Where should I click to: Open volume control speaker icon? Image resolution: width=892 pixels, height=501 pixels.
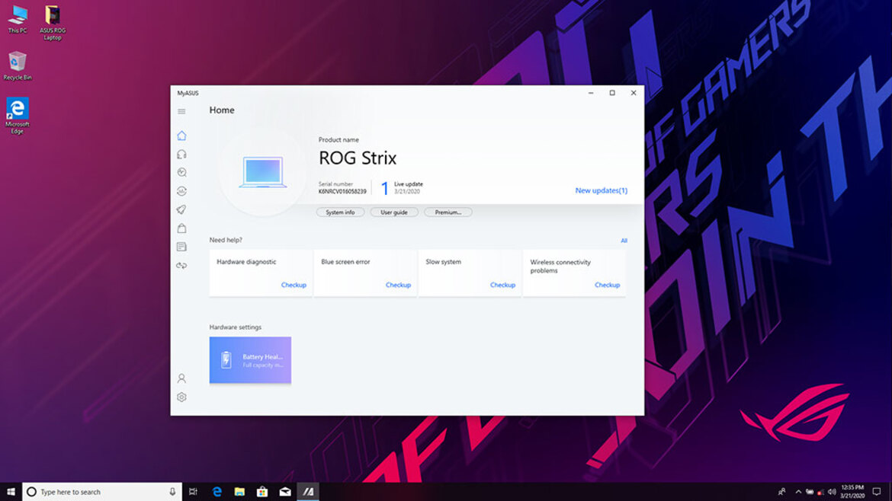(832, 492)
